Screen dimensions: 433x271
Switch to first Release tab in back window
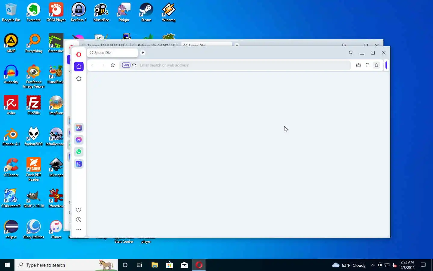tap(105, 45)
